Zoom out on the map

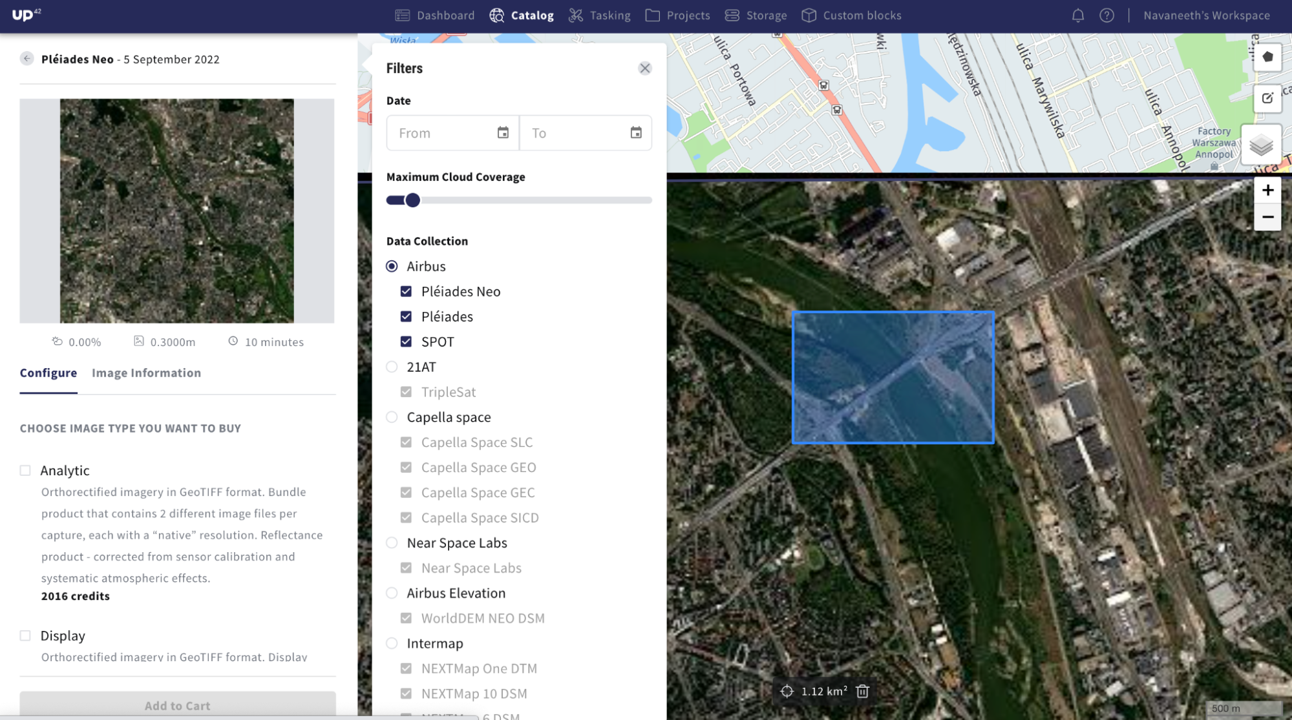pos(1267,218)
